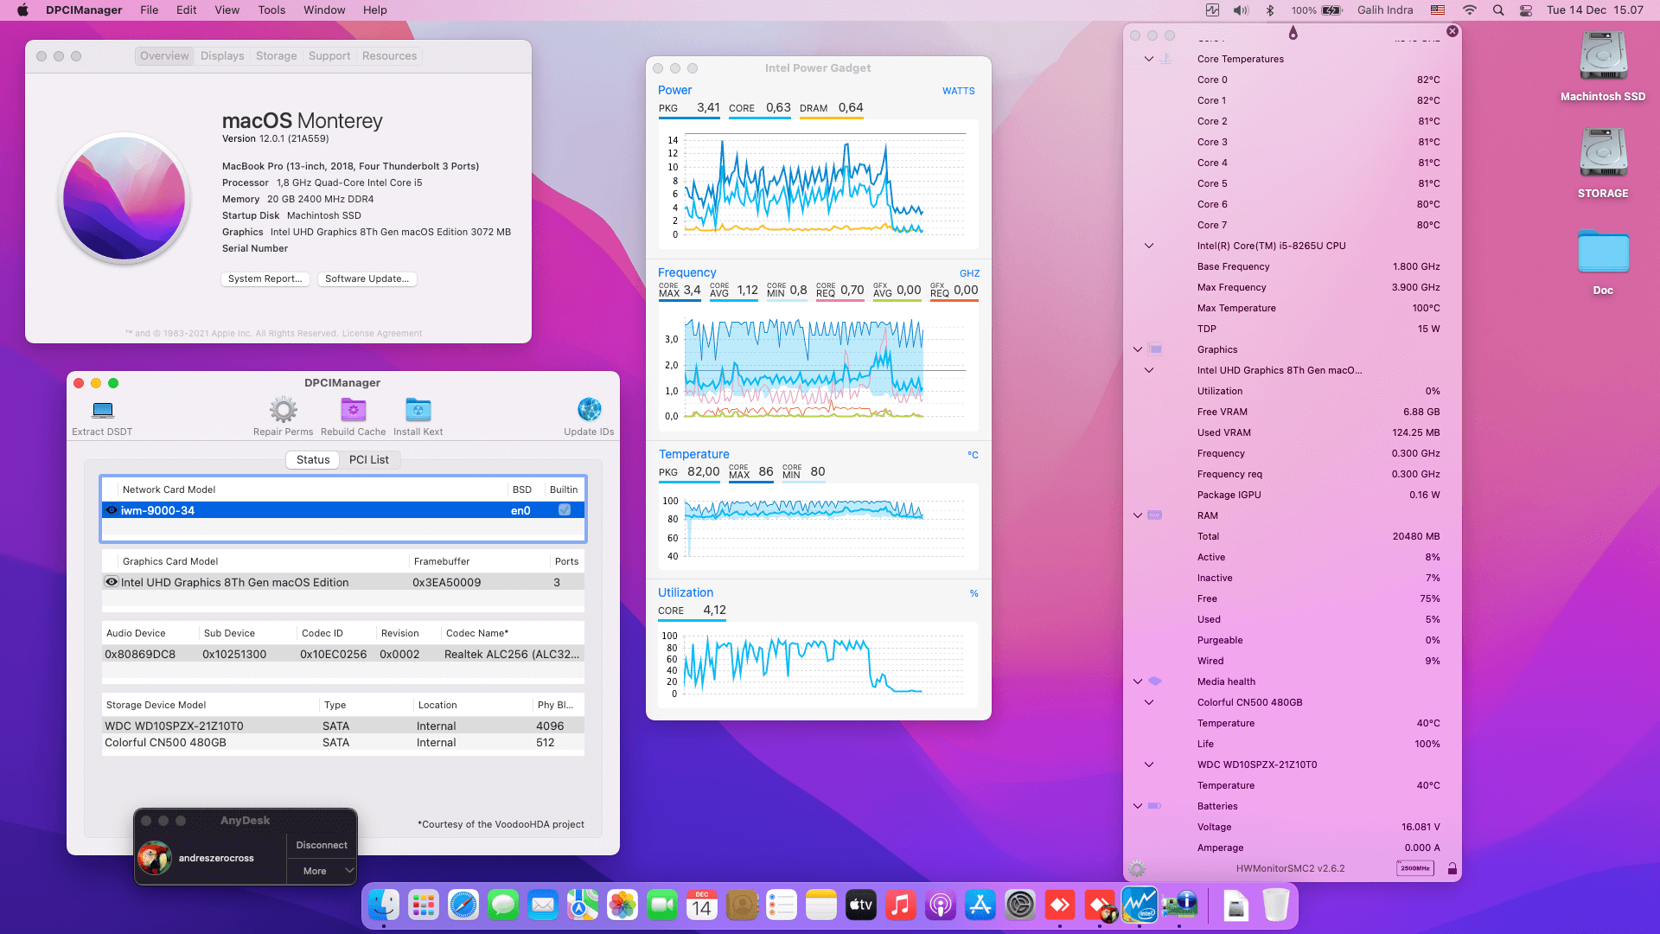Screen dimensions: 1660x934
Task: Switch to the PCI List tab
Action: pos(369,460)
